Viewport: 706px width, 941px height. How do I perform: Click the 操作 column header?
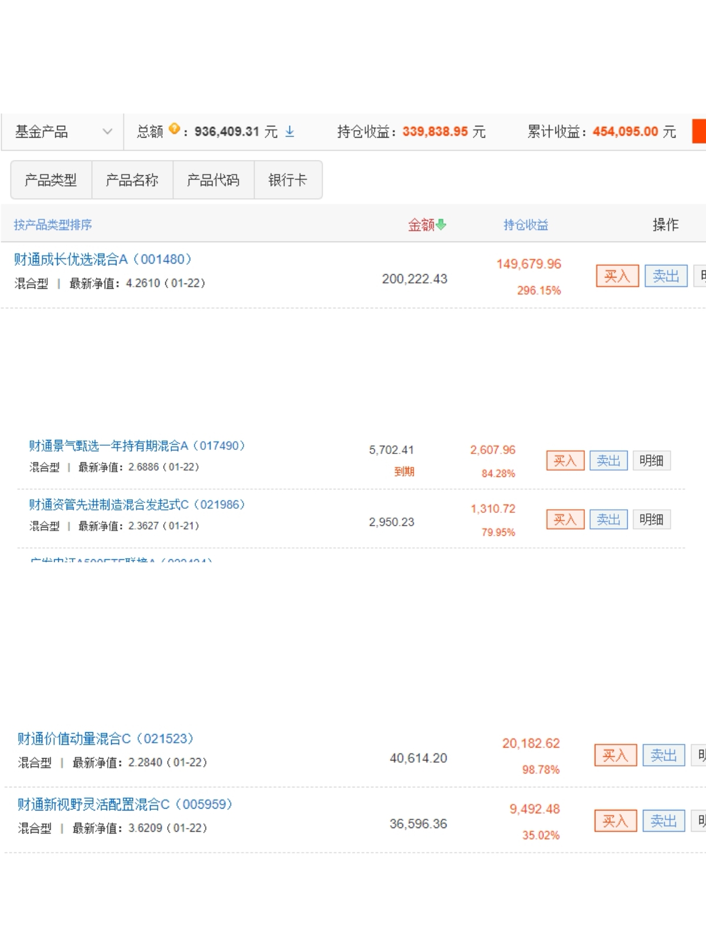[665, 225]
